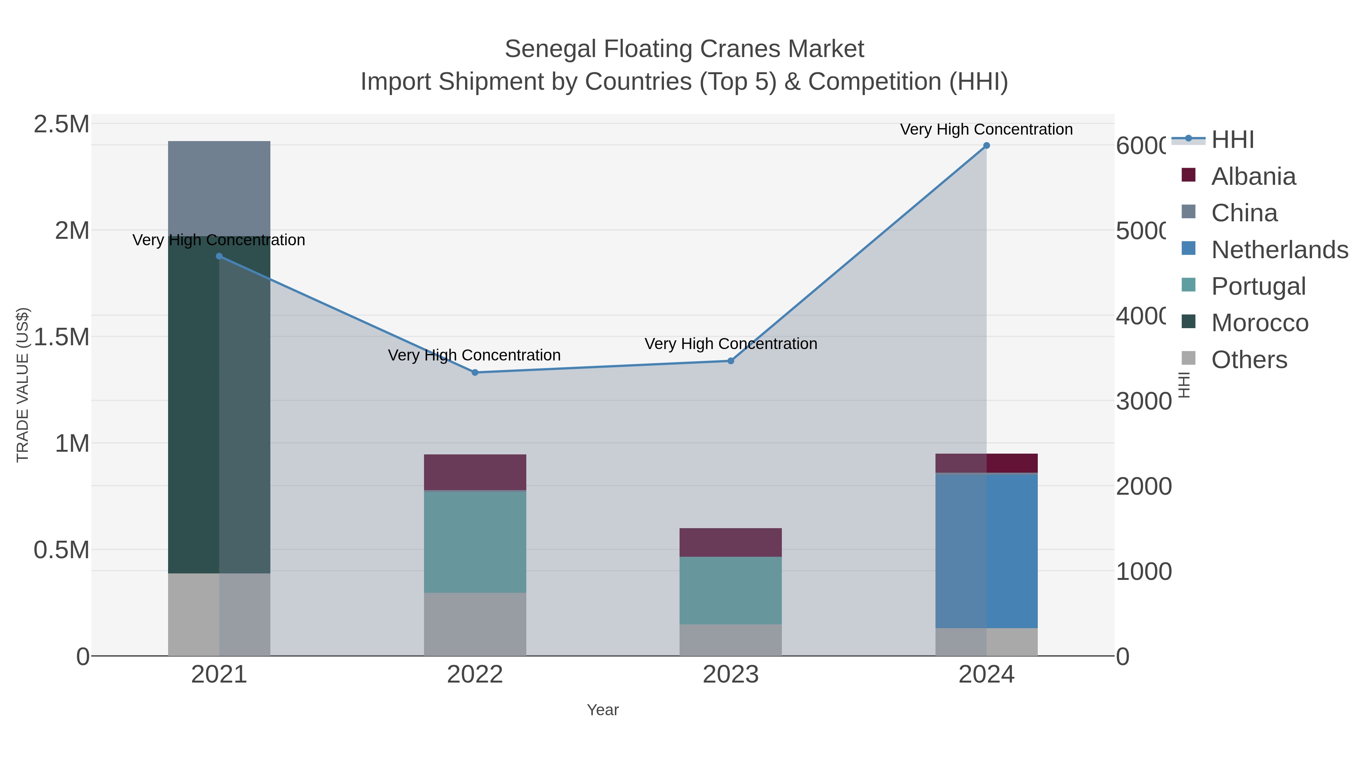Image resolution: width=1369 pixels, height=770 pixels.
Task: Click the Others bar segment in 2023
Action: (x=731, y=640)
